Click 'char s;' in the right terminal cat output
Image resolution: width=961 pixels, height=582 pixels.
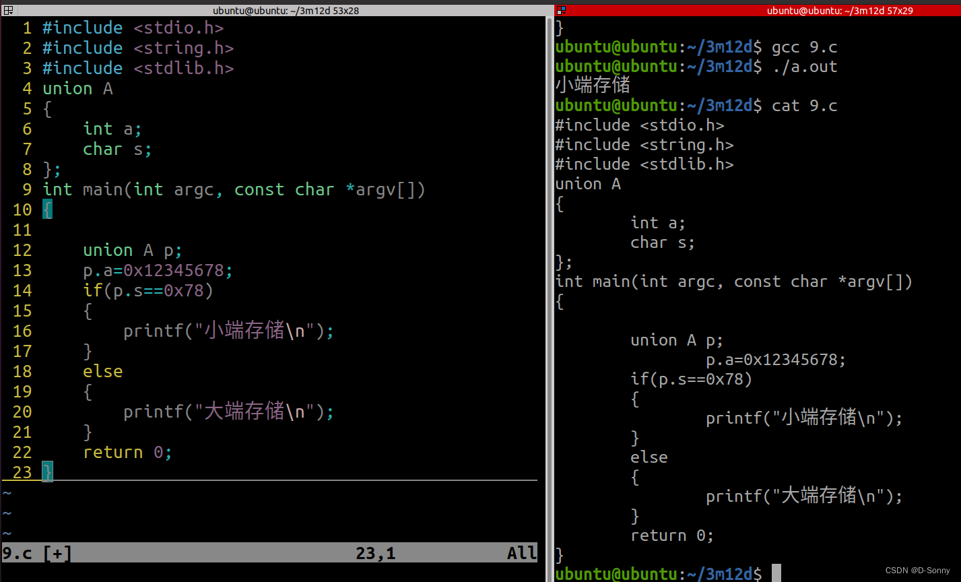point(663,243)
